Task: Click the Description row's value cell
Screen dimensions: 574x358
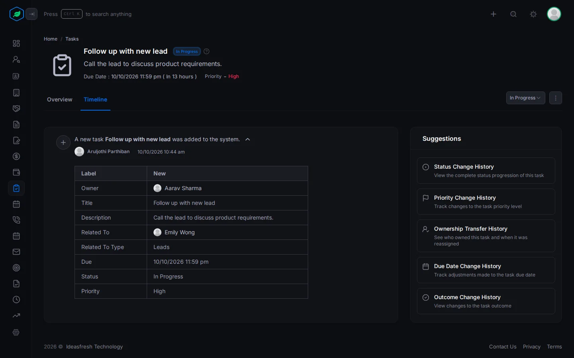Action: click(227, 218)
